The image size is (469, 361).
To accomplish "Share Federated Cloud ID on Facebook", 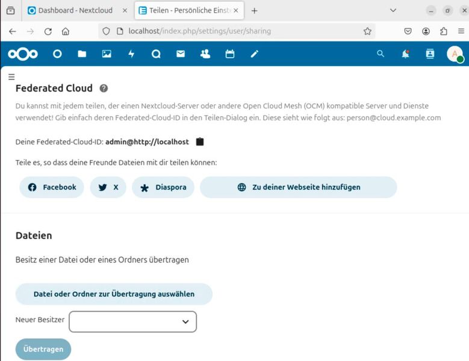I will (52, 187).
